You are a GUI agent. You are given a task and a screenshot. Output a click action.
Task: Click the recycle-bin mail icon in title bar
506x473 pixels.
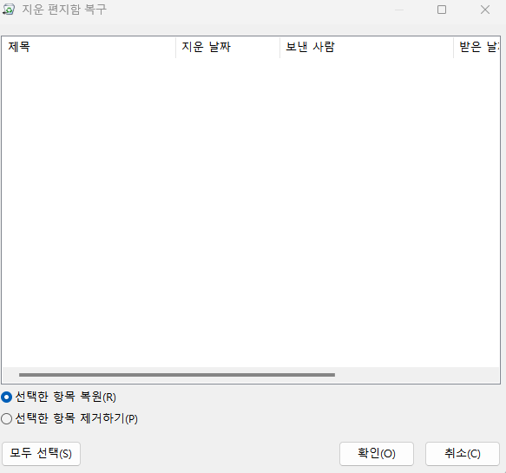click(9, 10)
